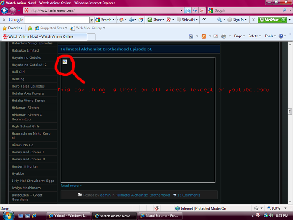
Task: Click the Home icon in command bar
Action: pyautogui.click(x=191, y=36)
